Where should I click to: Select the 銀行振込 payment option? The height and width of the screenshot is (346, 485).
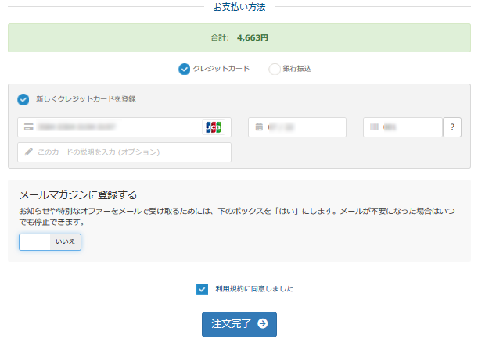(274, 69)
